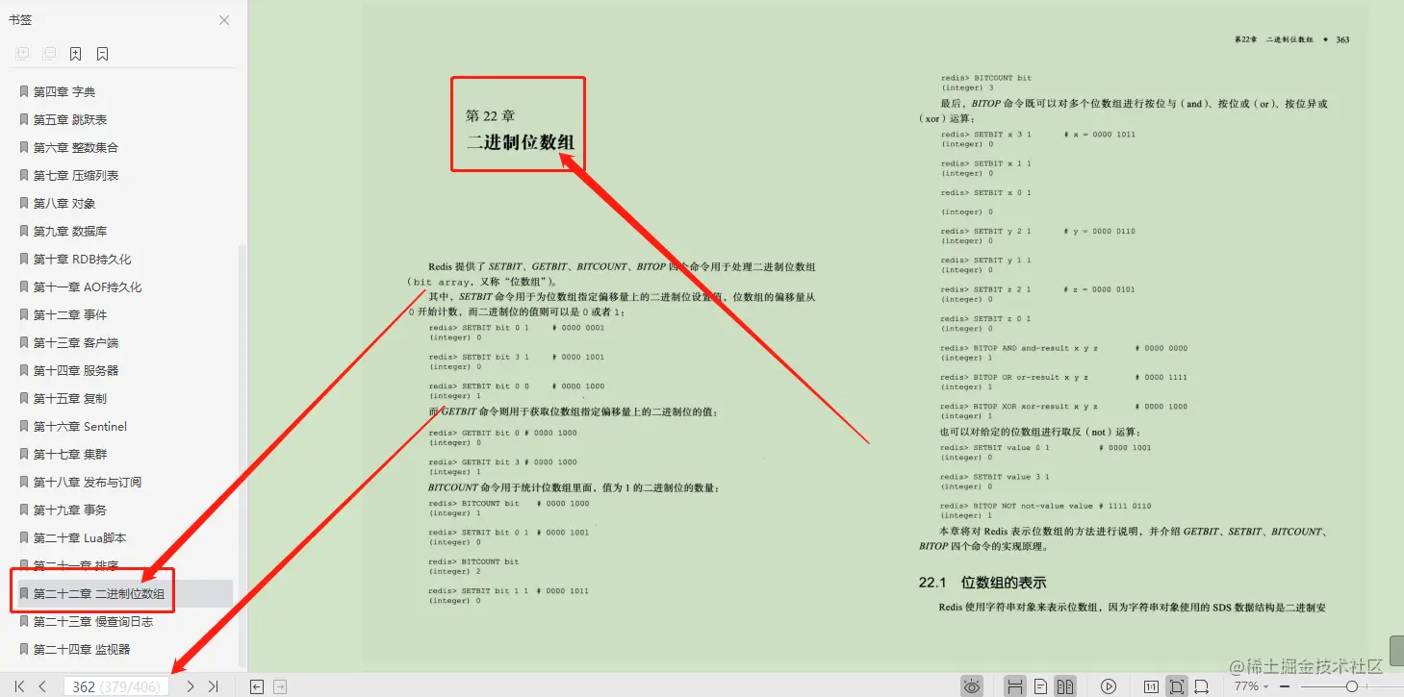Click the collapse all bookmarks icon
The image size is (1404, 697).
click(48, 54)
